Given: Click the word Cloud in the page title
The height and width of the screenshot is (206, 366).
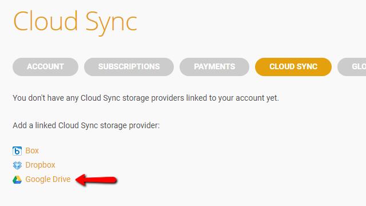Looking at the screenshot, I should coord(45,21).
